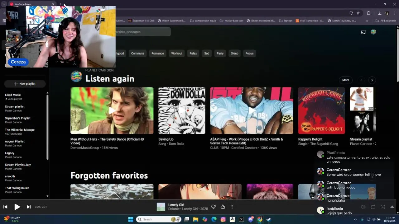Viewport: 399px width, 224px height.
Task: Open The Sugarhill Gang artist link
Action: coord(324,144)
